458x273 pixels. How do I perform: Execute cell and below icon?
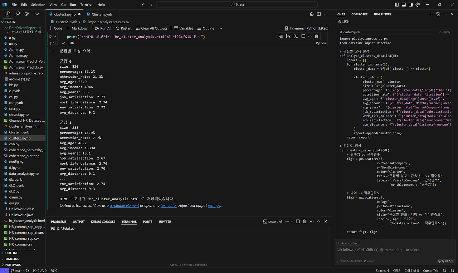tap(296, 36)
